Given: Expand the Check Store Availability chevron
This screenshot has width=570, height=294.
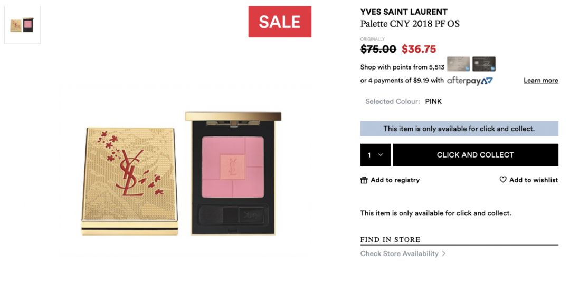Looking at the screenshot, I should click(x=444, y=254).
